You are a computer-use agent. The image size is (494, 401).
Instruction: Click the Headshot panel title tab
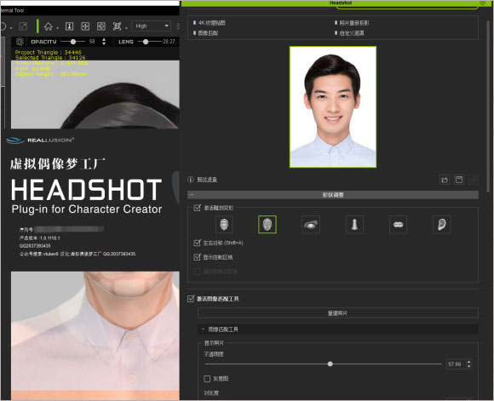click(341, 3)
